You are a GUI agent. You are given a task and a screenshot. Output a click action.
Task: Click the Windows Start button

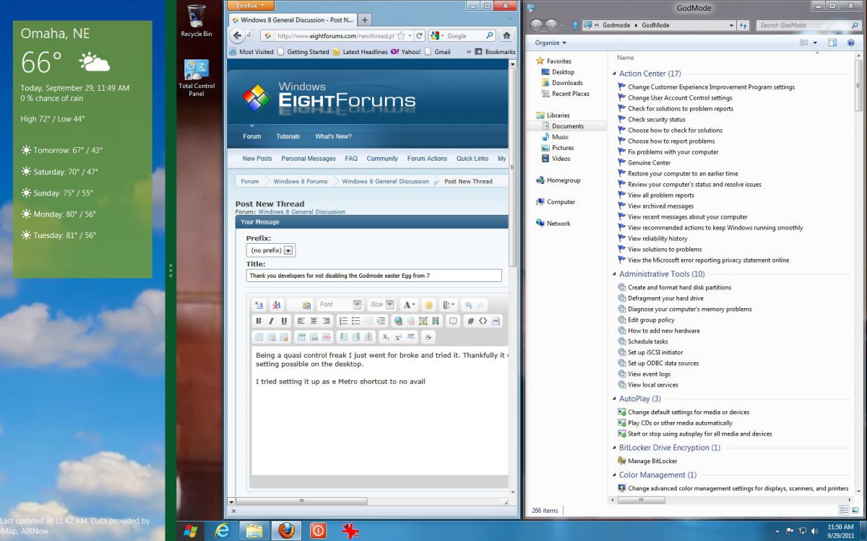[x=191, y=531]
